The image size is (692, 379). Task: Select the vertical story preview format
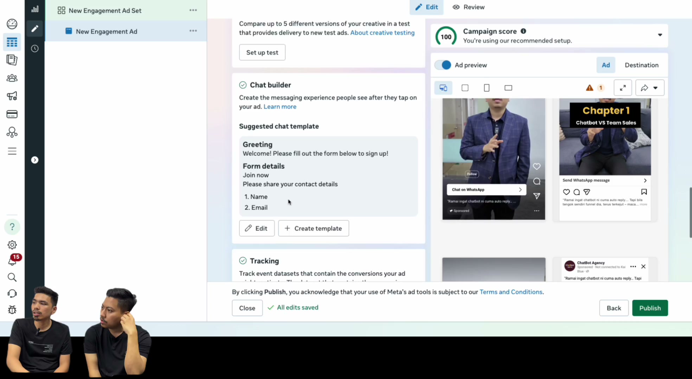(487, 88)
